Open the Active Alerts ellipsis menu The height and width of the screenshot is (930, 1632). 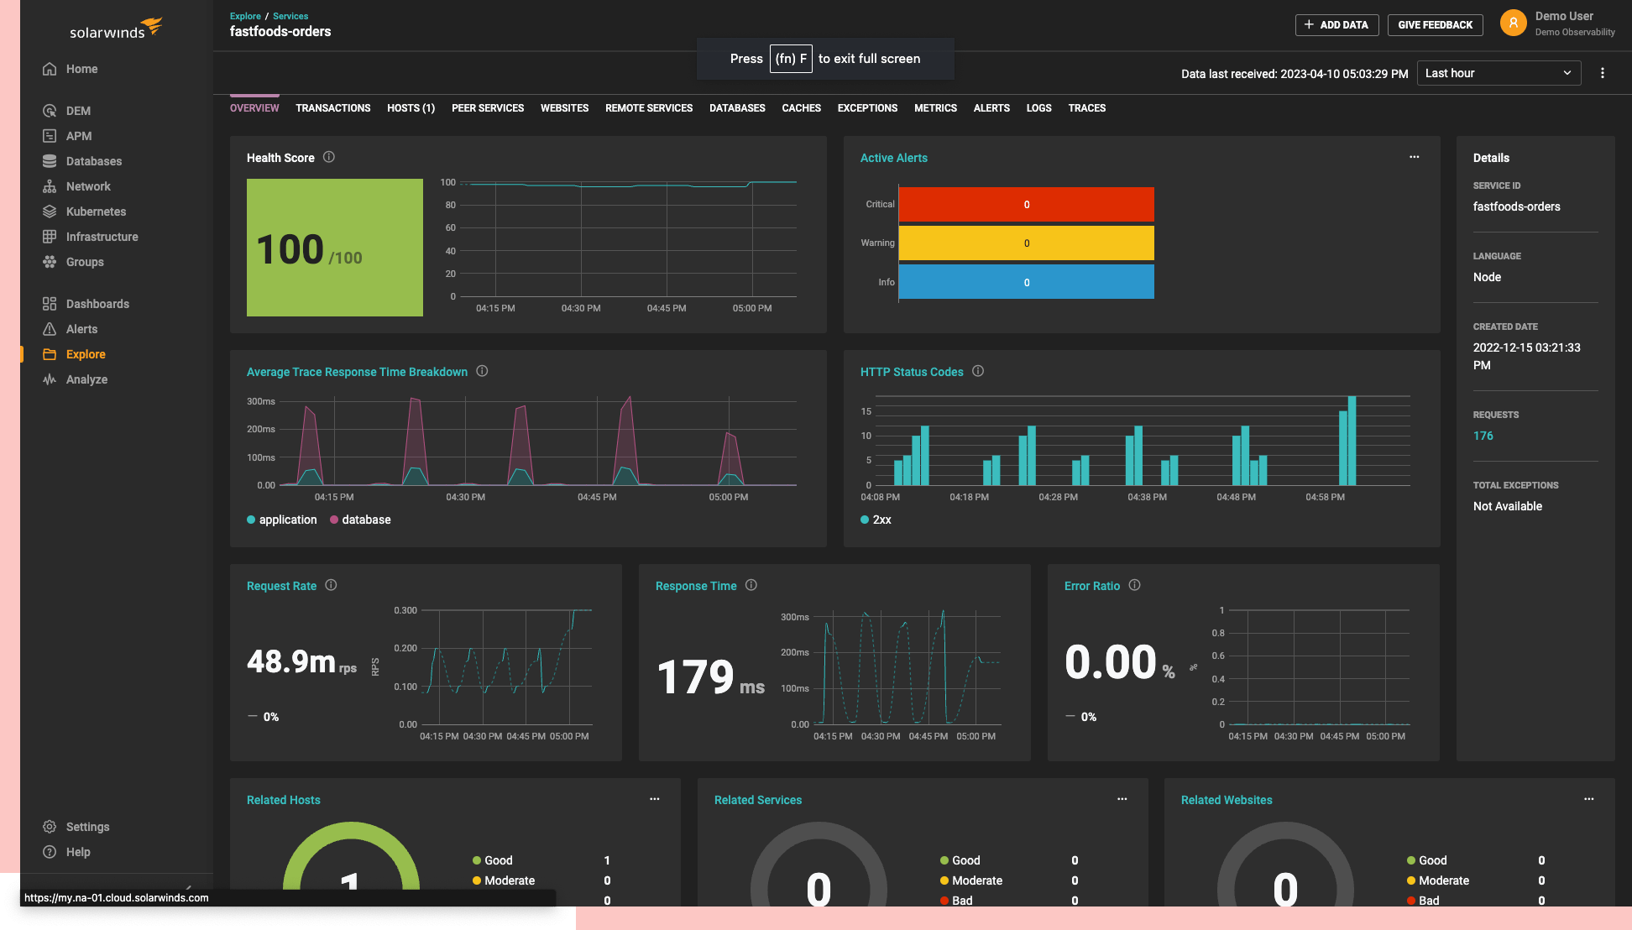1414,156
